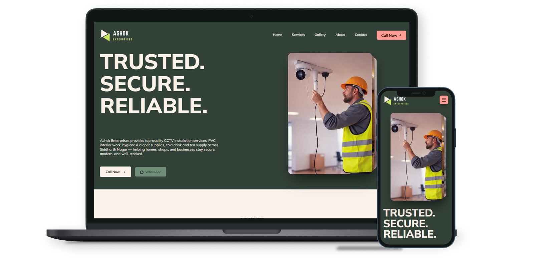Tap the triangle logo on the phone screen
534x259 pixels.
(387, 100)
